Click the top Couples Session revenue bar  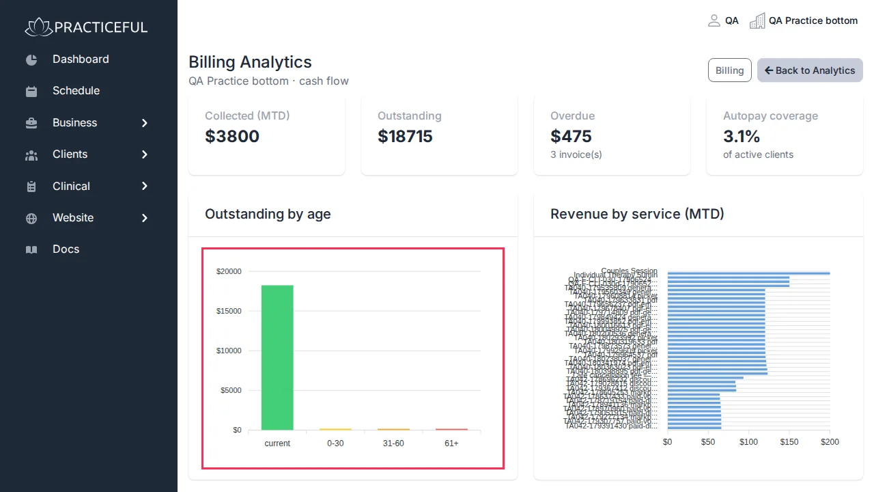(x=748, y=273)
